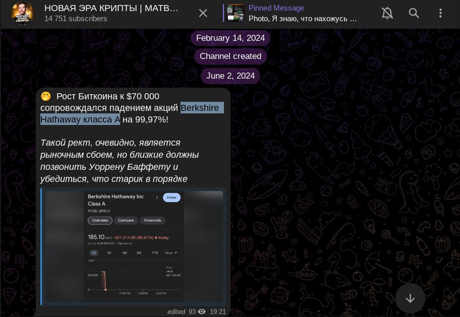Viewport: 460px width, 317px height.
Task: Click the emoji at the message start
Action: [x=46, y=96]
